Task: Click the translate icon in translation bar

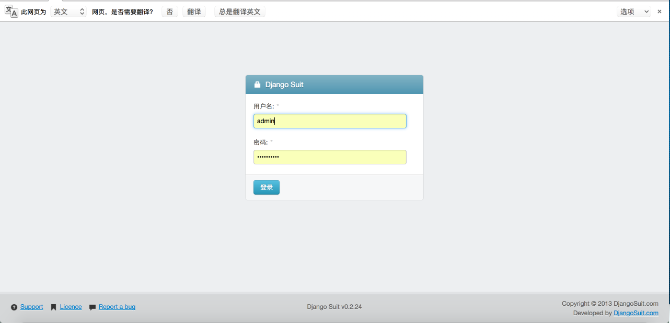Action: [x=11, y=11]
